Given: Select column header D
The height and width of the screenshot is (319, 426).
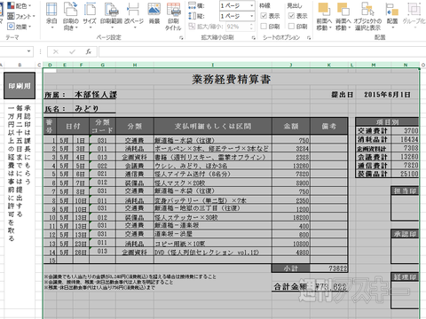Looking at the screenshot, I should [50, 65].
